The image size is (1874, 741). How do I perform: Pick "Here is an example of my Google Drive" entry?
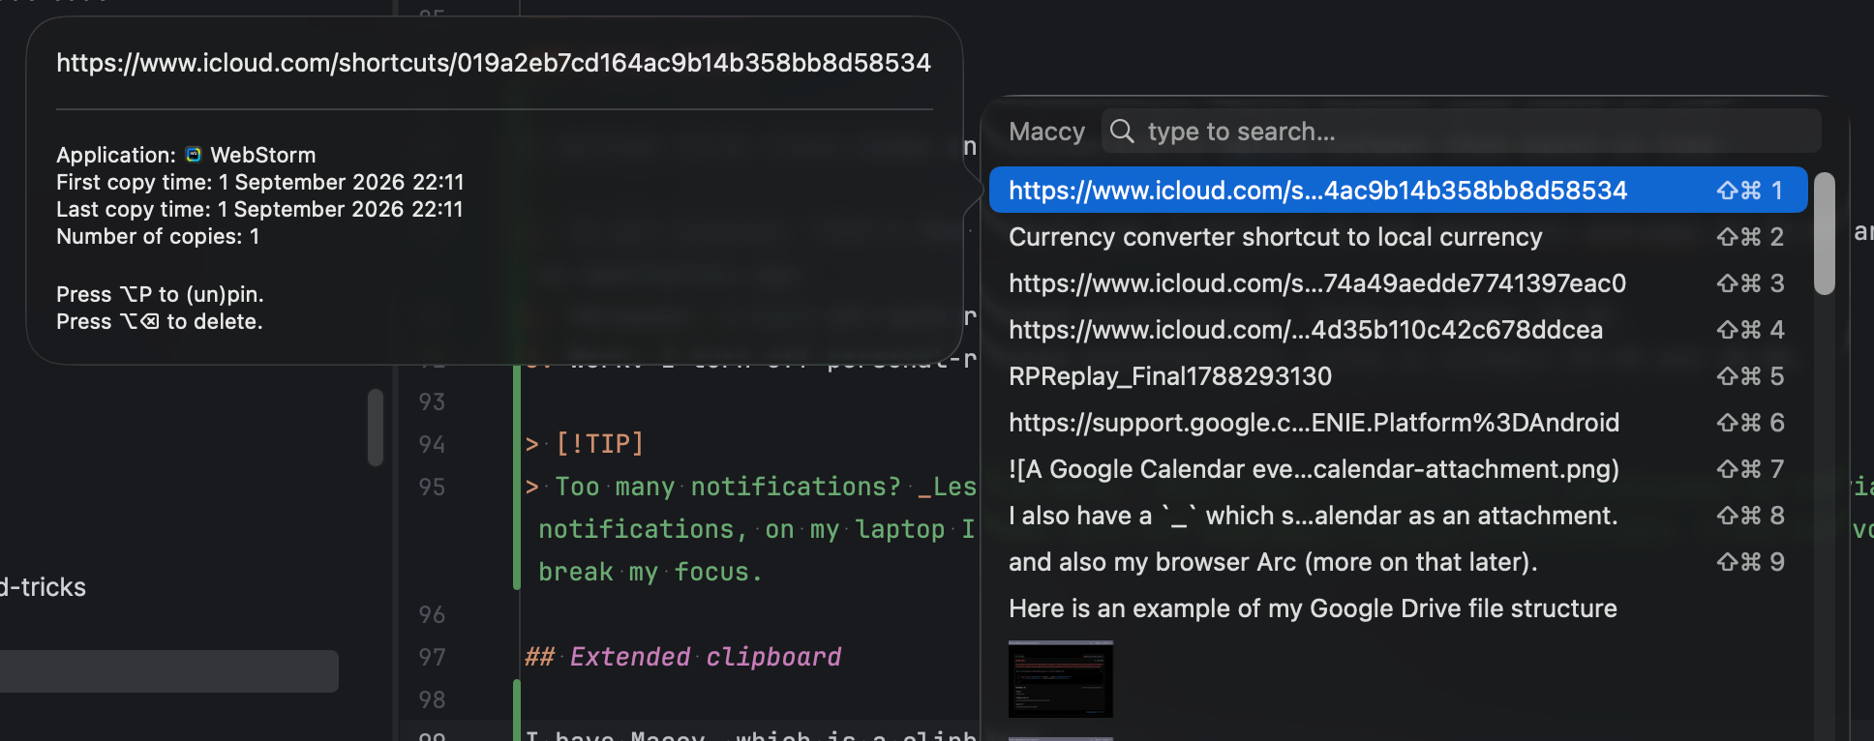[1398, 608]
